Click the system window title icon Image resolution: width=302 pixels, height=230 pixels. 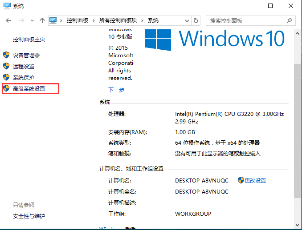(x=7, y=6)
